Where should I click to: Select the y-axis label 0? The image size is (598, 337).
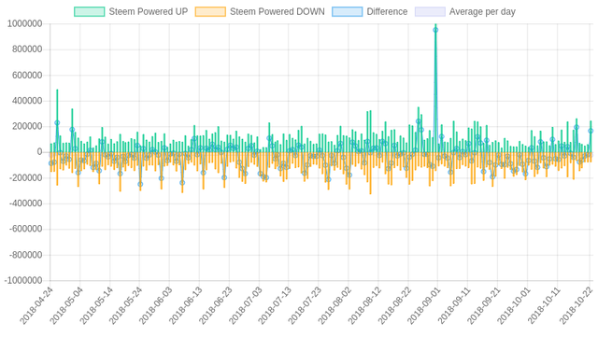point(40,152)
